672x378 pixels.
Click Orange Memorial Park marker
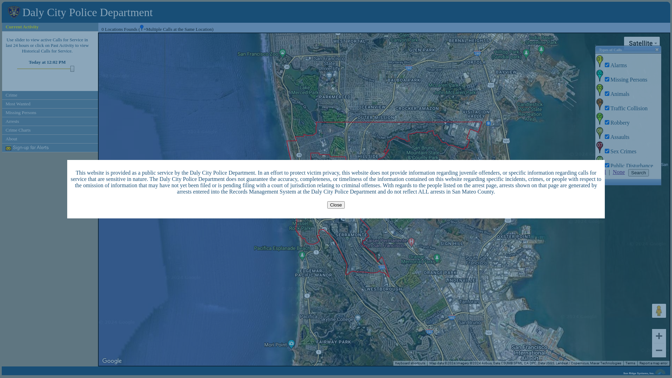point(437,258)
